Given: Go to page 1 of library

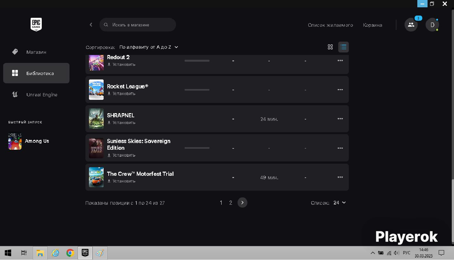Looking at the screenshot, I should [x=221, y=203].
